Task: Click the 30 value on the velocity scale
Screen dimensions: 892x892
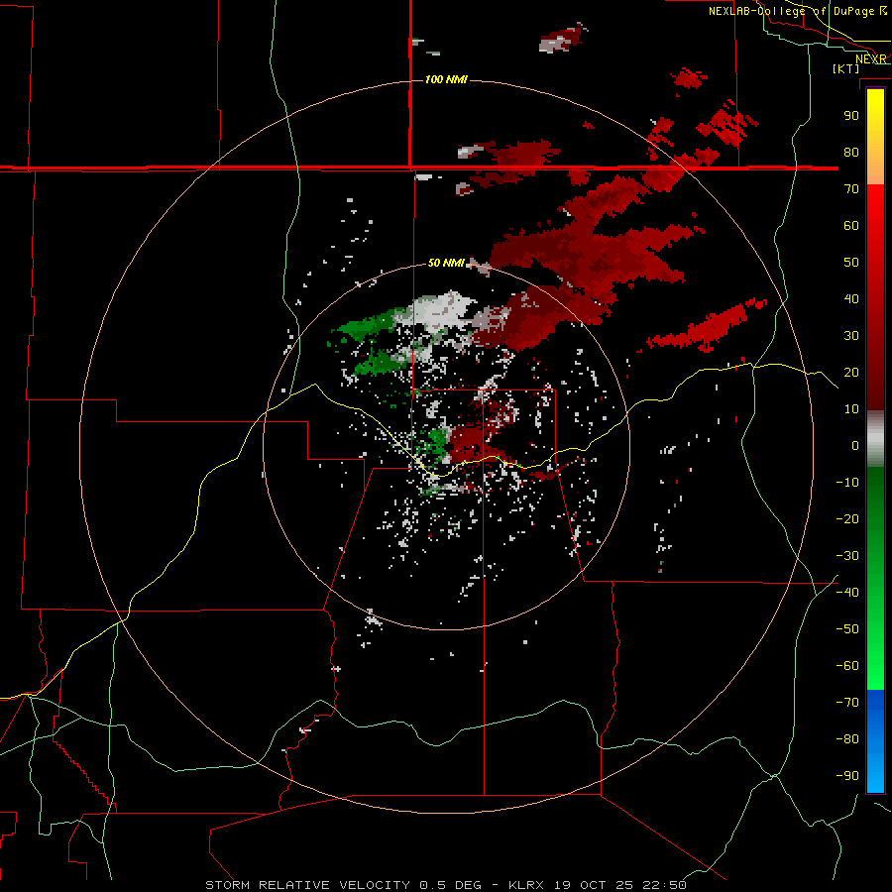Action: point(851,336)
